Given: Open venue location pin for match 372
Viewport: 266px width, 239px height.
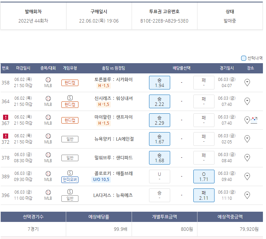Looking at the screenshot, I should click(x=247, y=139).
